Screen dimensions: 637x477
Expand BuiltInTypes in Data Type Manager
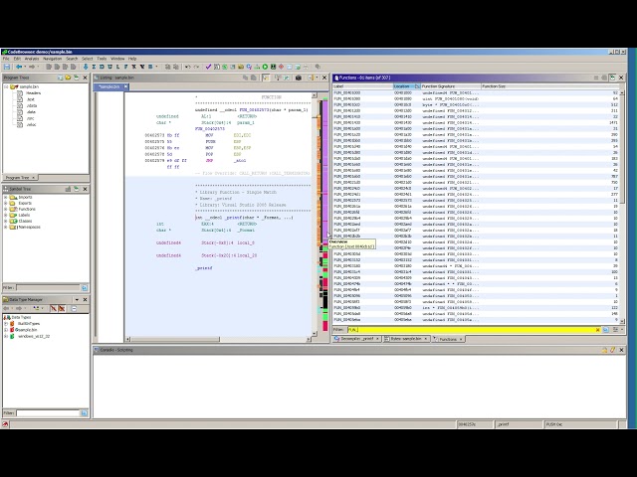6,324
